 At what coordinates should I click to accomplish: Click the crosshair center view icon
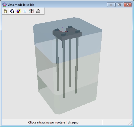point(25,11)
